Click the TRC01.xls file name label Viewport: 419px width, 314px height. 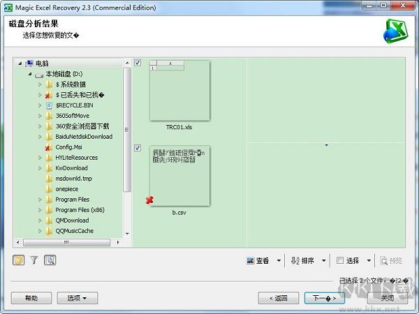tap(179, 127)
